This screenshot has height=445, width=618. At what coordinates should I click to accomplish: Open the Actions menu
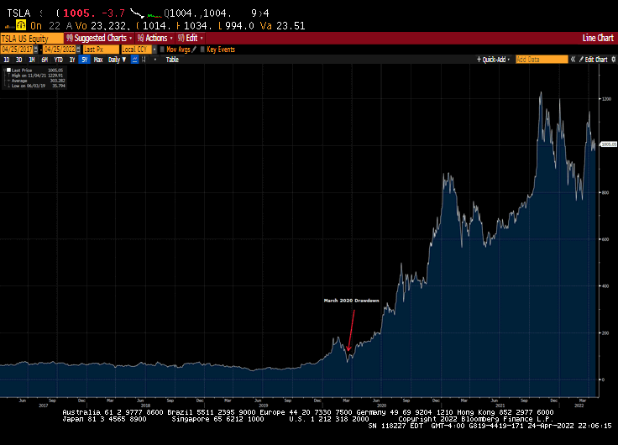tap(154, 39)
